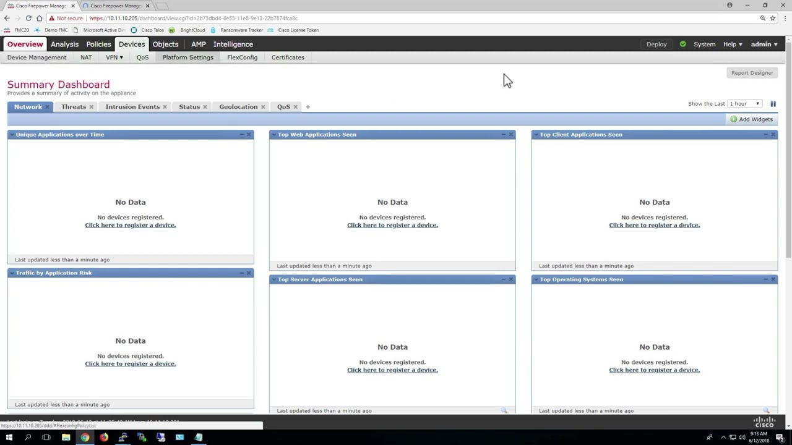Switch to the Threats dashboard tab

point(74,107)
